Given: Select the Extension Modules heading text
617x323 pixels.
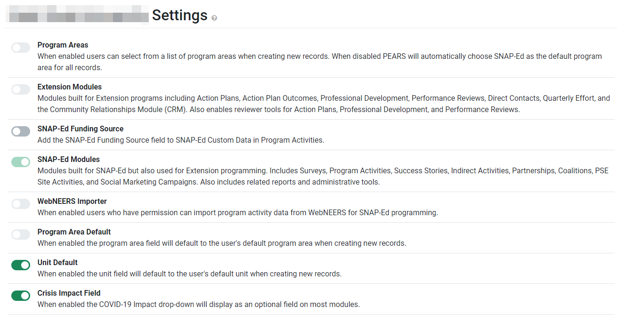Looking at the screenshot, I should click(69, 87).
